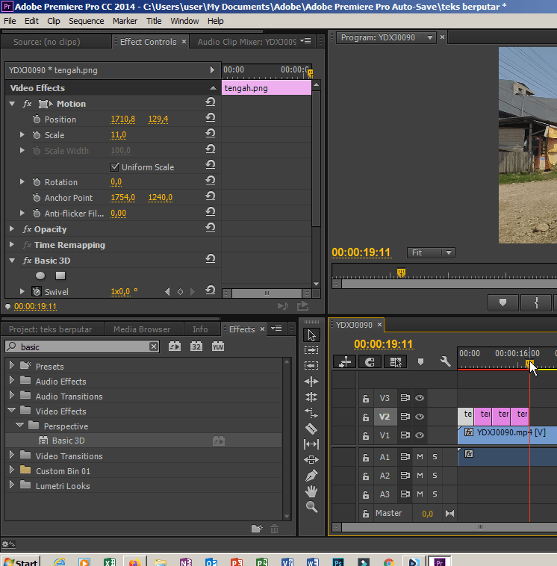Screen dimensions: 557x566
Task: Go to previous Swivel keyframe
Action: 167,292
